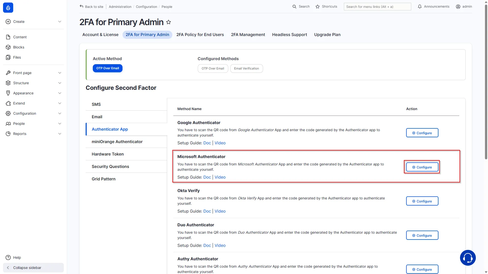Screen dimensions: 488x274
Task: Expand the Extend chevron
Action: (x=60, y=103)
